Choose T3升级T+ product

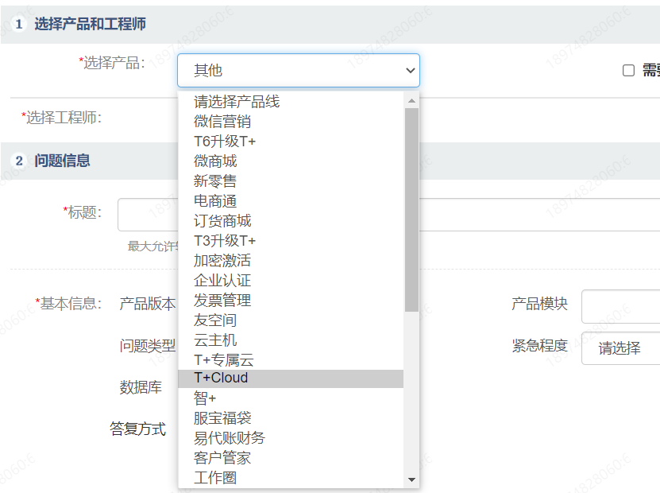[291, 241]
